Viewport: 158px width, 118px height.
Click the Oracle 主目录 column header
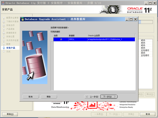[111, 35]
